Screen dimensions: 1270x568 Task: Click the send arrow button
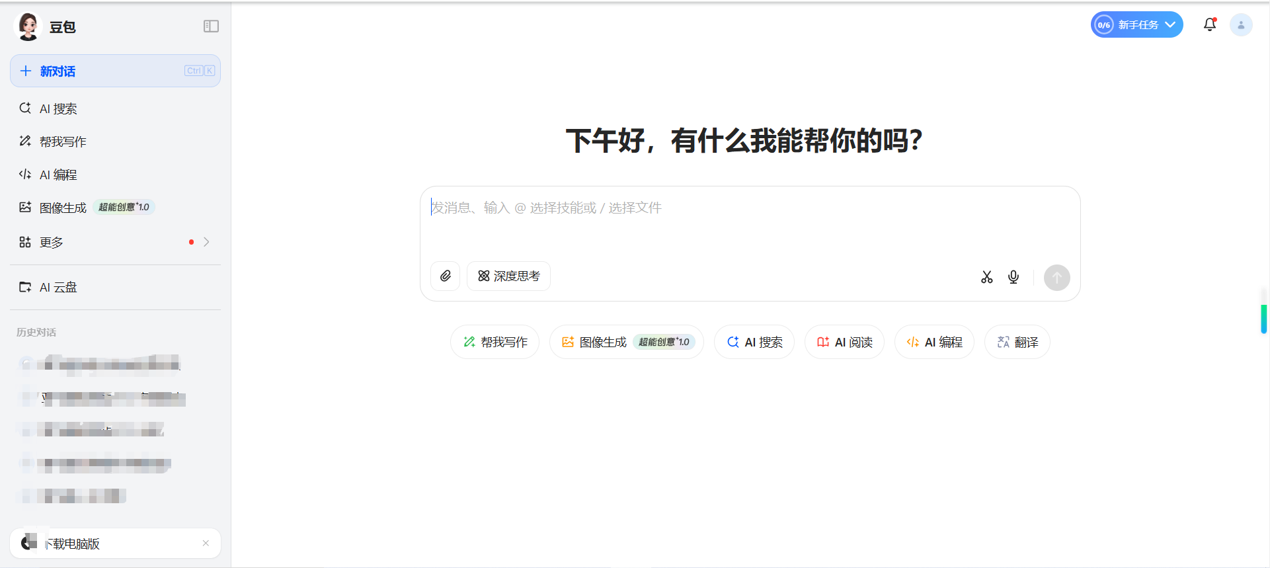(1056, 278)
